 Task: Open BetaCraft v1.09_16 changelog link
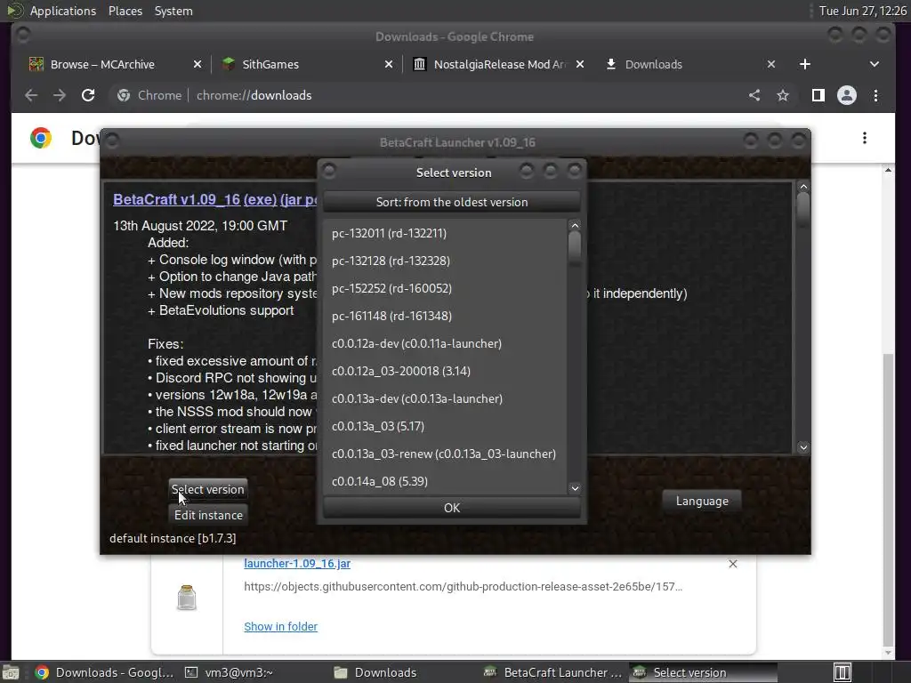[x=177, y=199]
